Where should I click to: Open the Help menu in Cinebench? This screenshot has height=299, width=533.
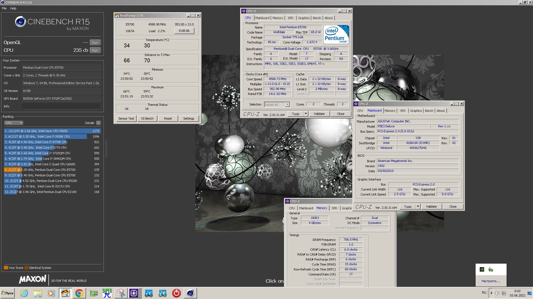tap(13, 8)
